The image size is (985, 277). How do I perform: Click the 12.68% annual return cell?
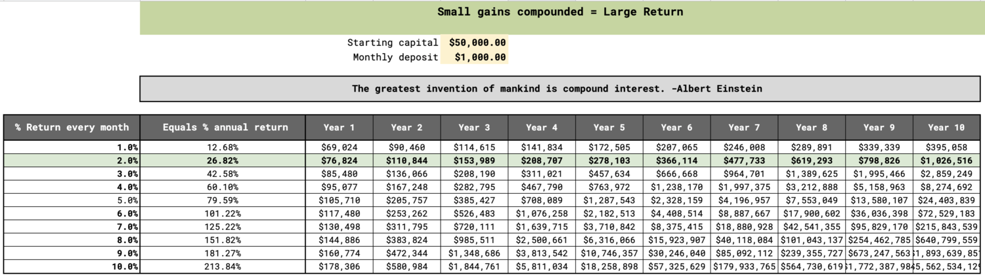click(223, 147)
